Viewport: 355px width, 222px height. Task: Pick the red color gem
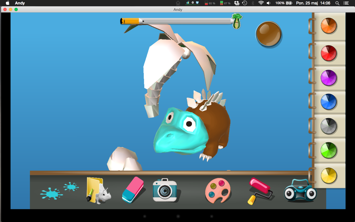click(x=329, y=53)
